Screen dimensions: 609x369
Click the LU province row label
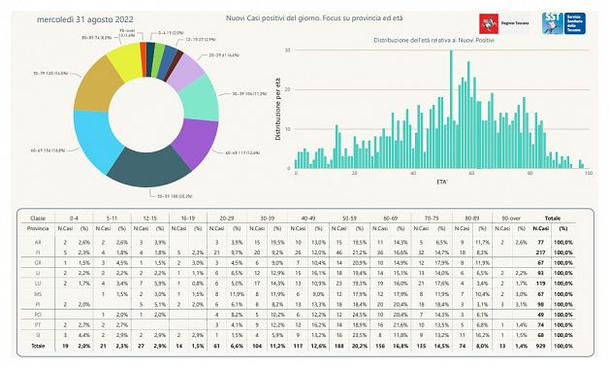(38, 284)
